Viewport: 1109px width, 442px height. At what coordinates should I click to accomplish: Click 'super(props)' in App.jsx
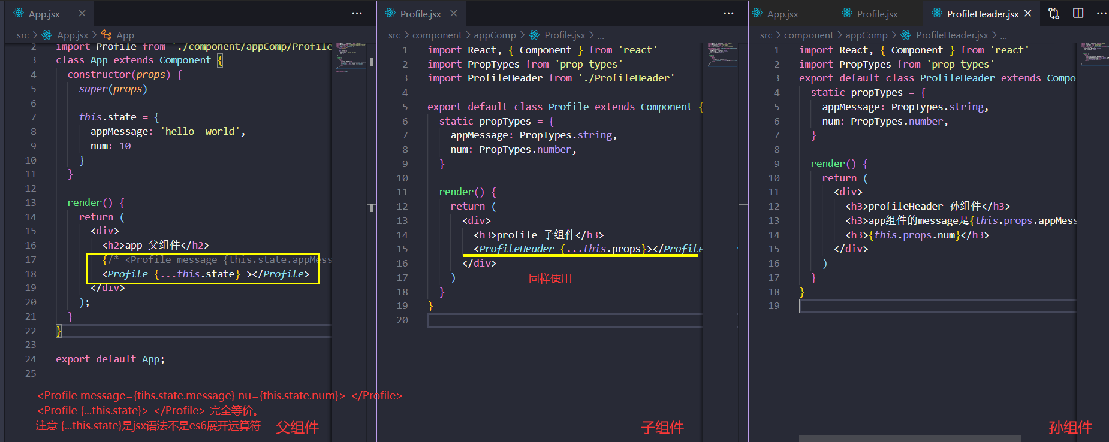tap(113, 89)
